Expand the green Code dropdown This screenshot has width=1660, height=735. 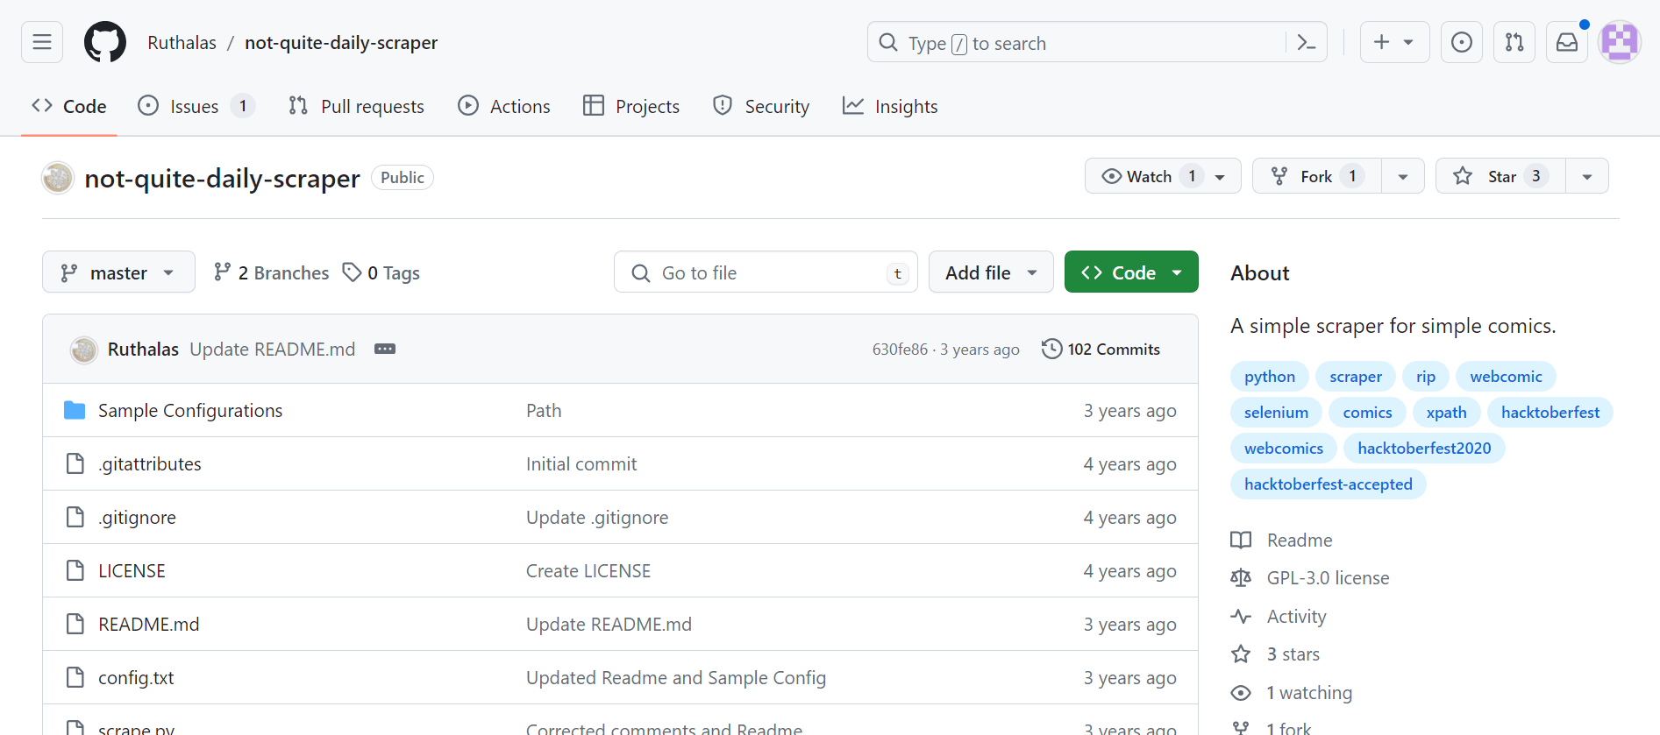(x=1131, y=272)
